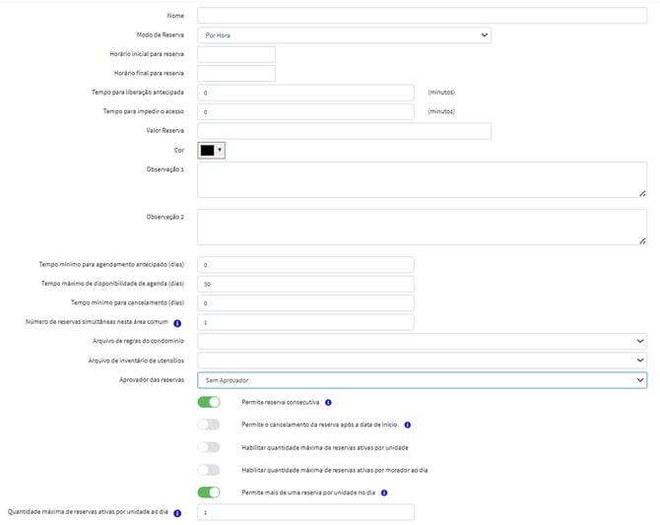The image size is (660, 525).
Task: Disable the Permite reserva consecutiva toggle
Action: pos(209,403)
